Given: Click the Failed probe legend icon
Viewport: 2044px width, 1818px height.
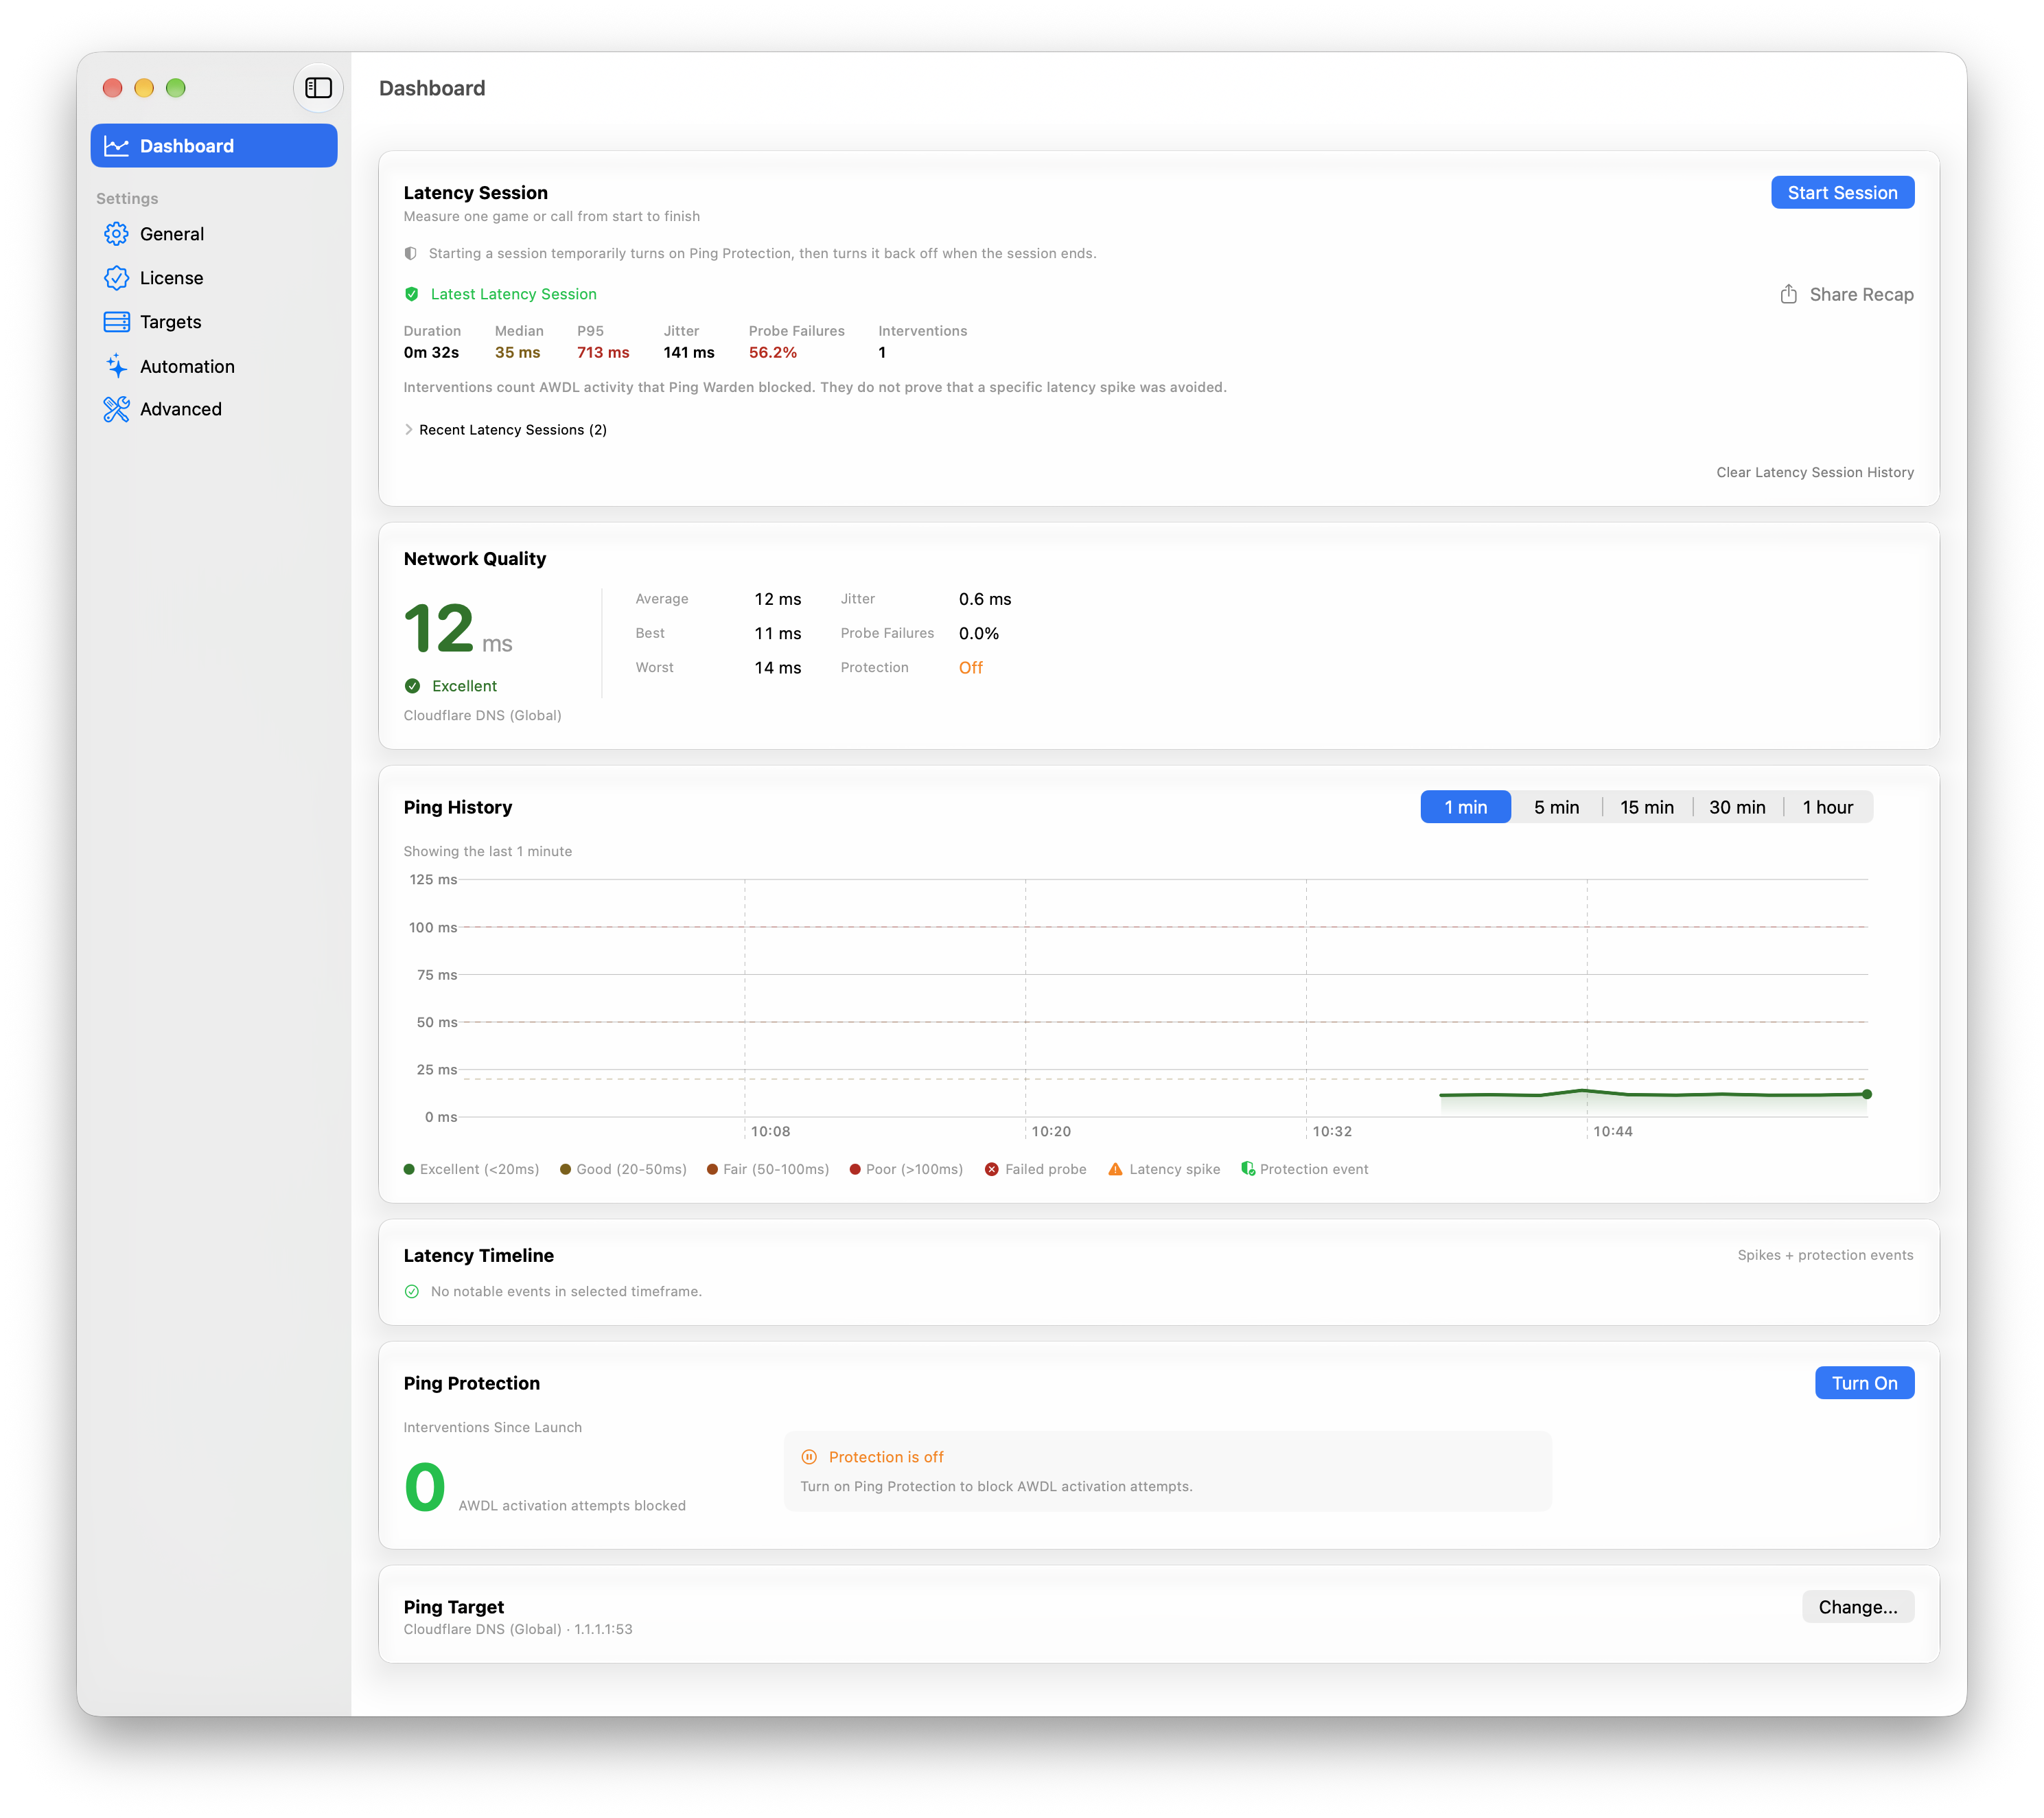Looking at the screenshot, I should pyautogui.click(x=991, y=1170).
